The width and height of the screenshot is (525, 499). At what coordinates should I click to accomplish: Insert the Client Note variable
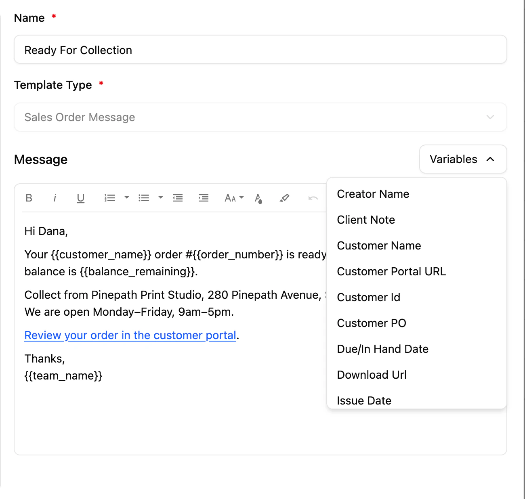[x=417, y=220]
